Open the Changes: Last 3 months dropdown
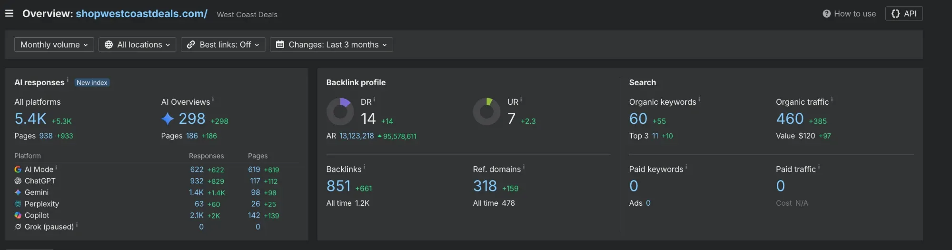This screenshot has width=952, height=250. (x=331, y=44)
